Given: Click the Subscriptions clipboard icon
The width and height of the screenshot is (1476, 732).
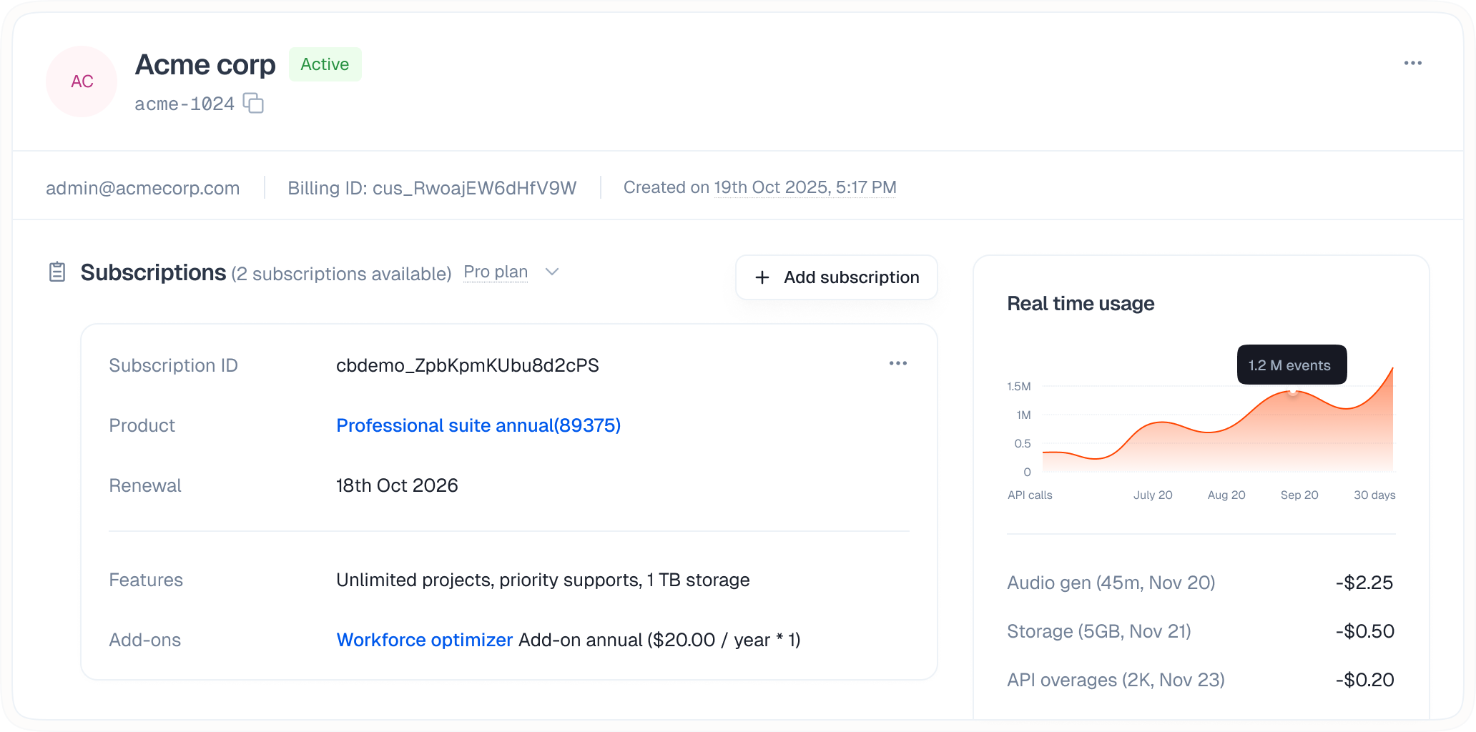Looking at the screenshot, I should tap(56, 272).
